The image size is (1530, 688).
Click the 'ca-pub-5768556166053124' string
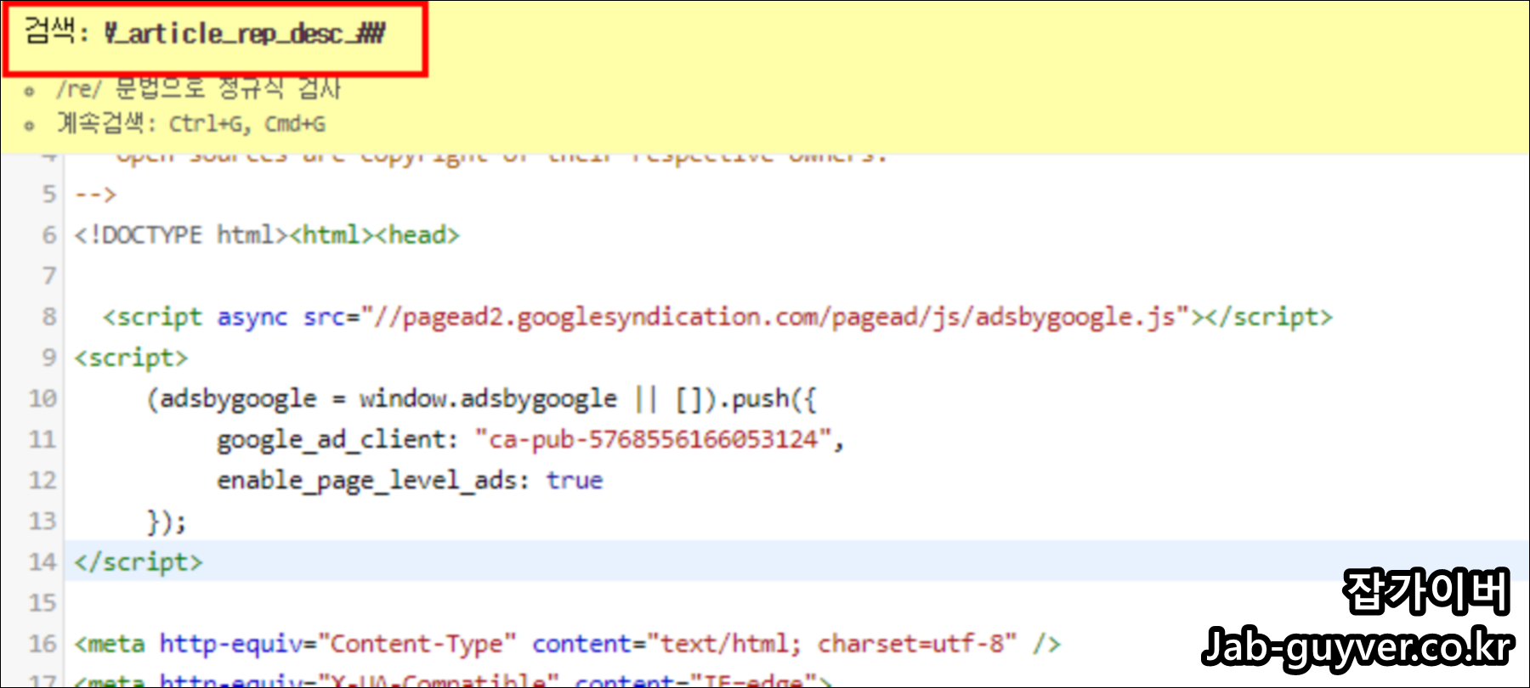(653, 439)
